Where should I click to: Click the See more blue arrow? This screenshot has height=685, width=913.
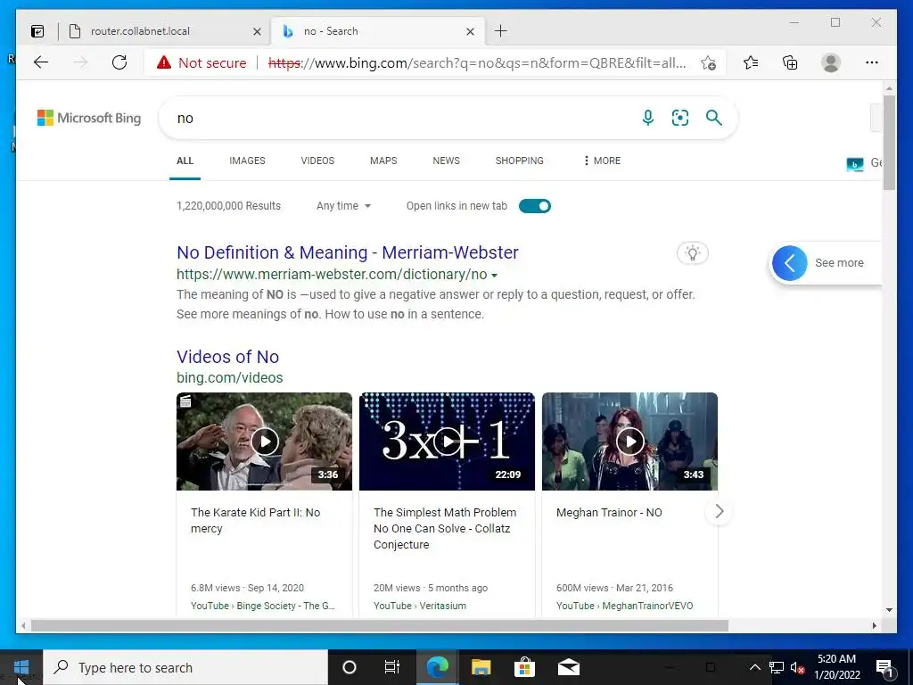[x=790, y=263]
